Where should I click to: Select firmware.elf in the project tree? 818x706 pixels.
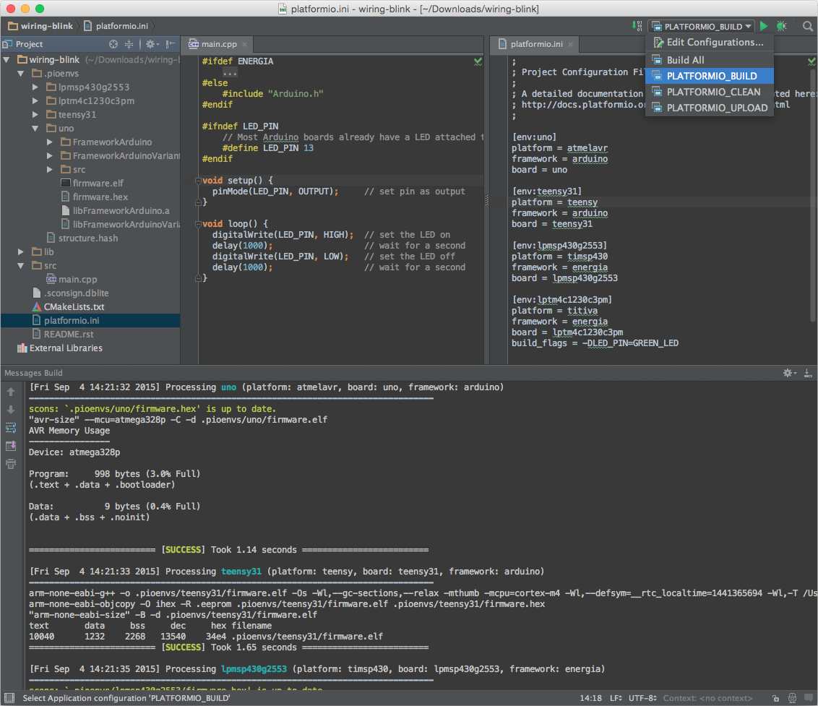pyautogui.click(x=98, y=183)
